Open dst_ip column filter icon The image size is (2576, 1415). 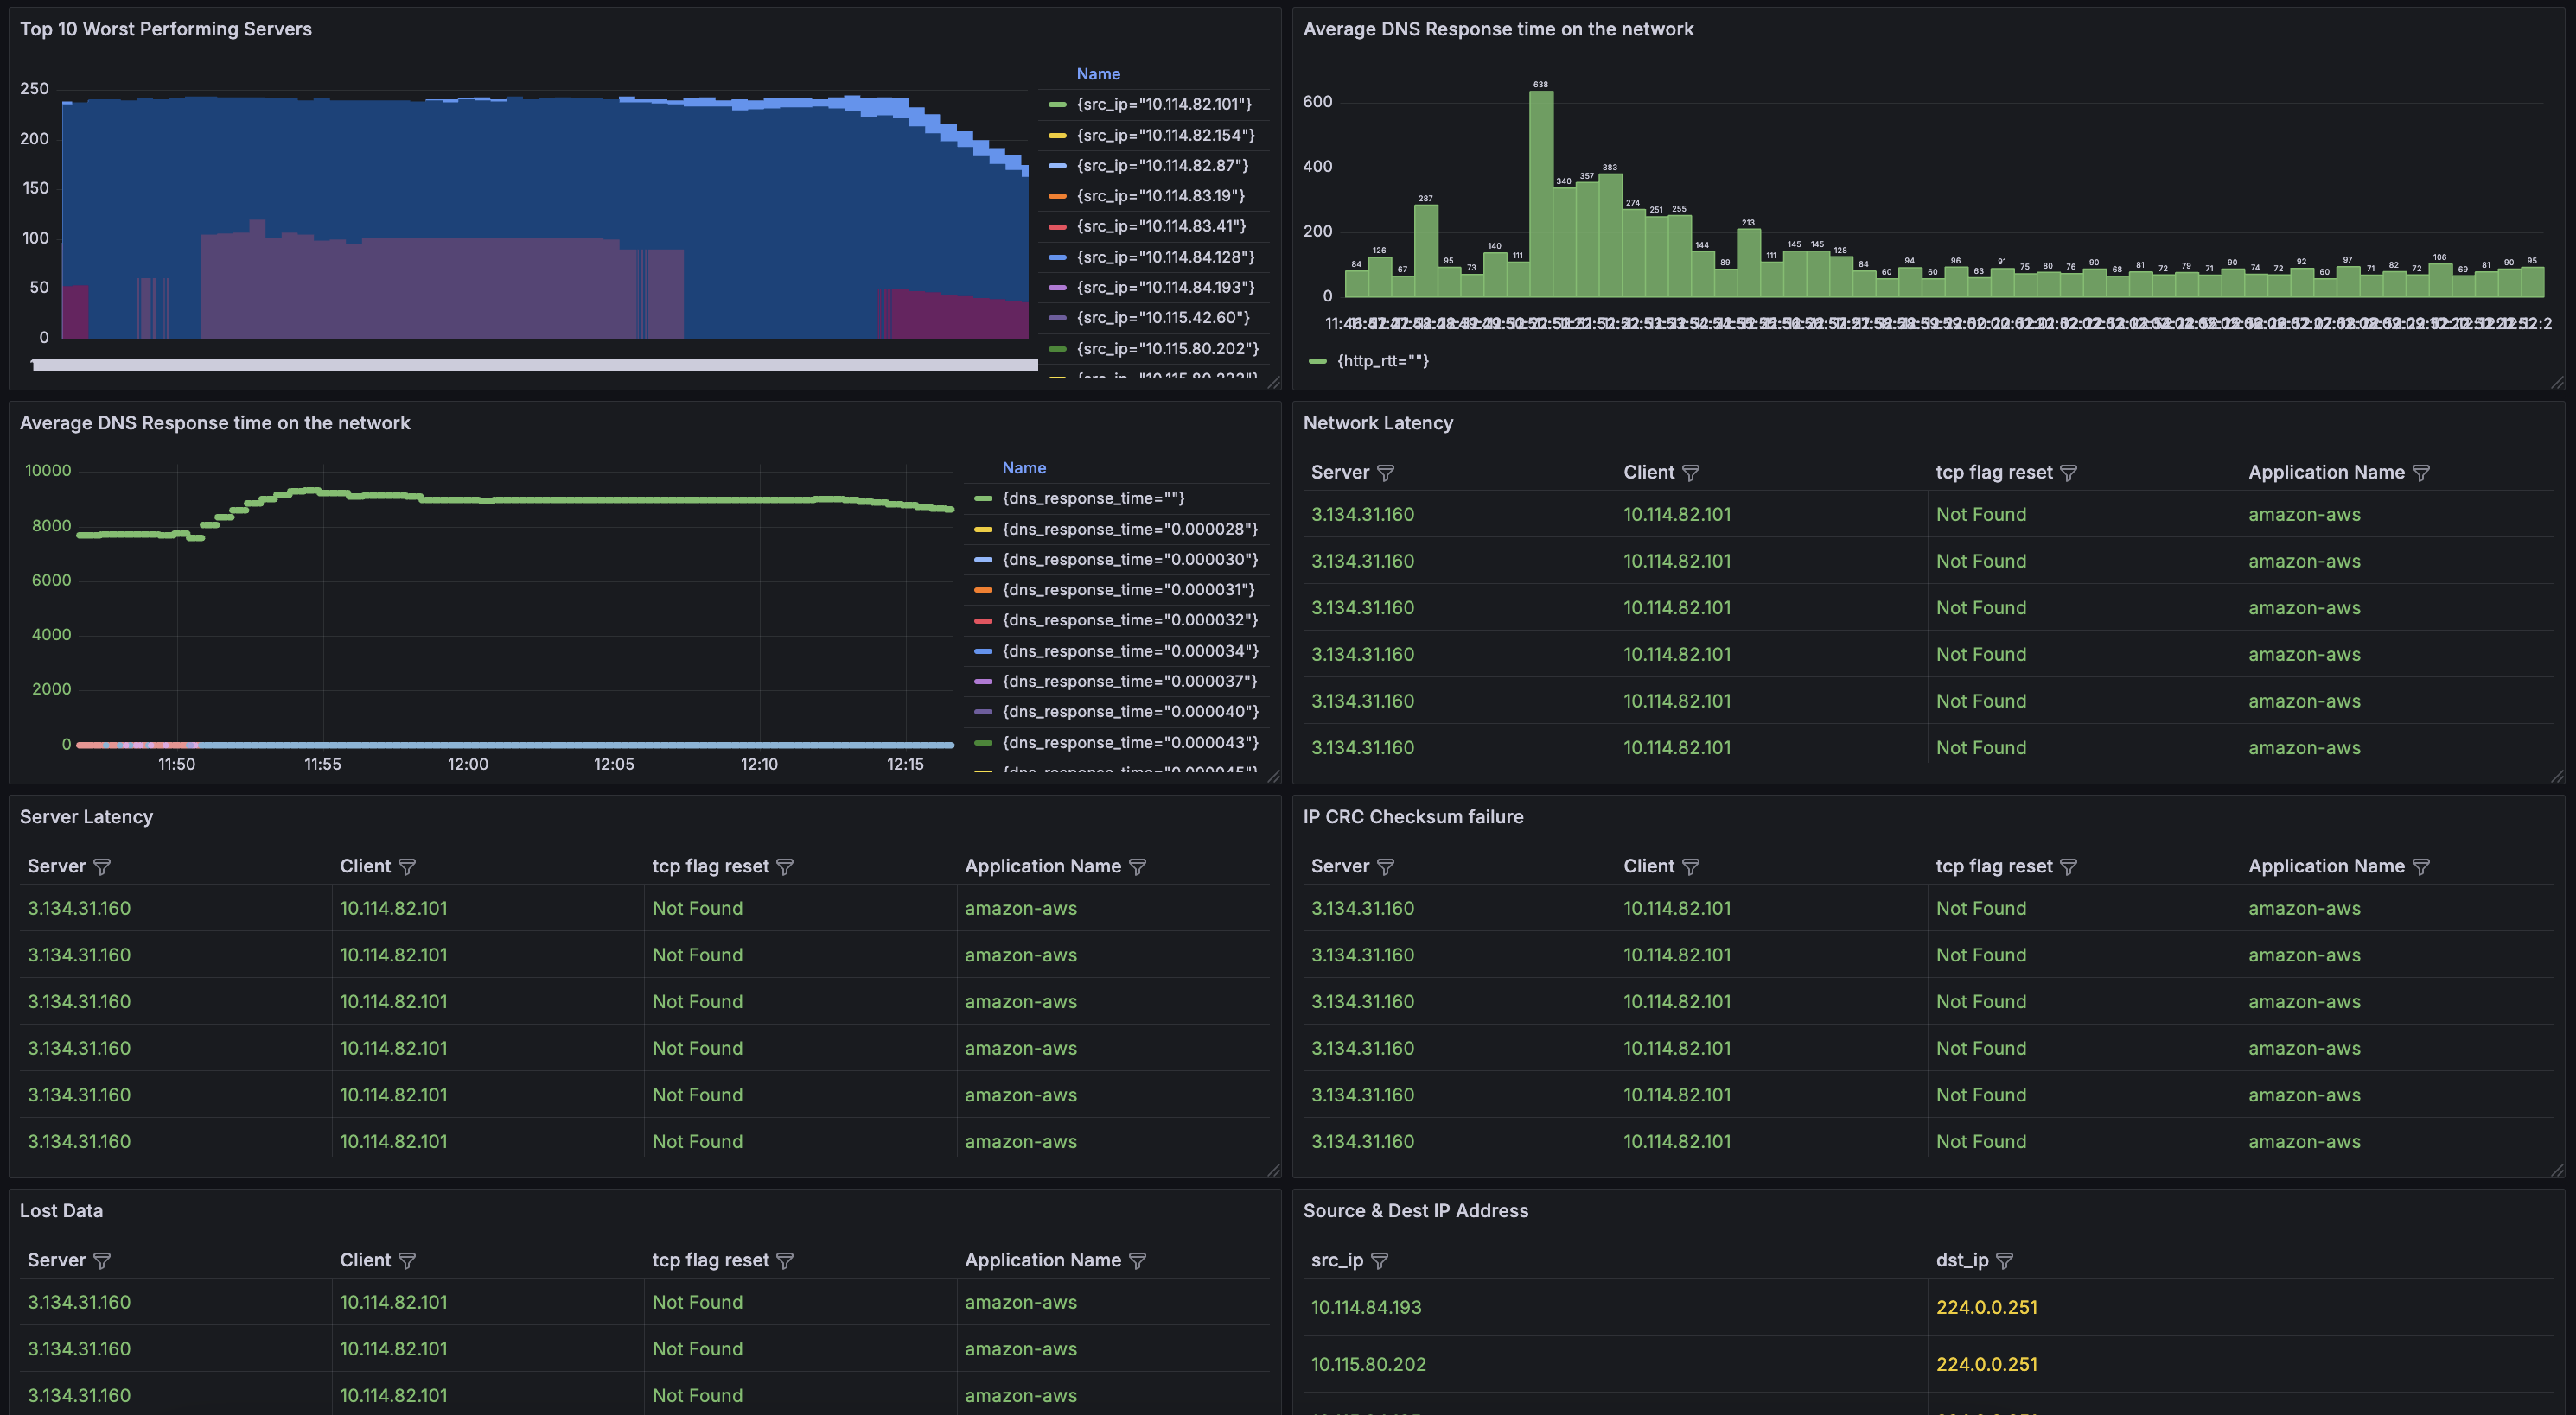(x=2004, y=1261)
